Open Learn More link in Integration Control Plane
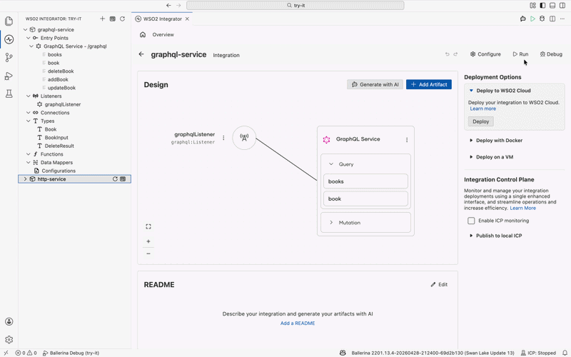571x357 pixels. (x=523, y=208)
